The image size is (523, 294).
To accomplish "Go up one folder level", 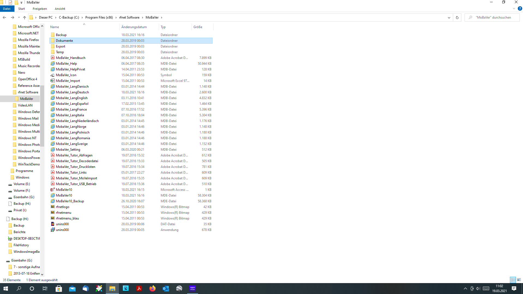I will click(x=25, y=17).
